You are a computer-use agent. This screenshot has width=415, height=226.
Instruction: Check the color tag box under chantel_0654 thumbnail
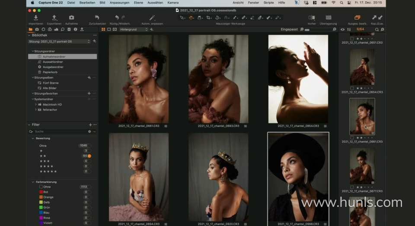352,88
